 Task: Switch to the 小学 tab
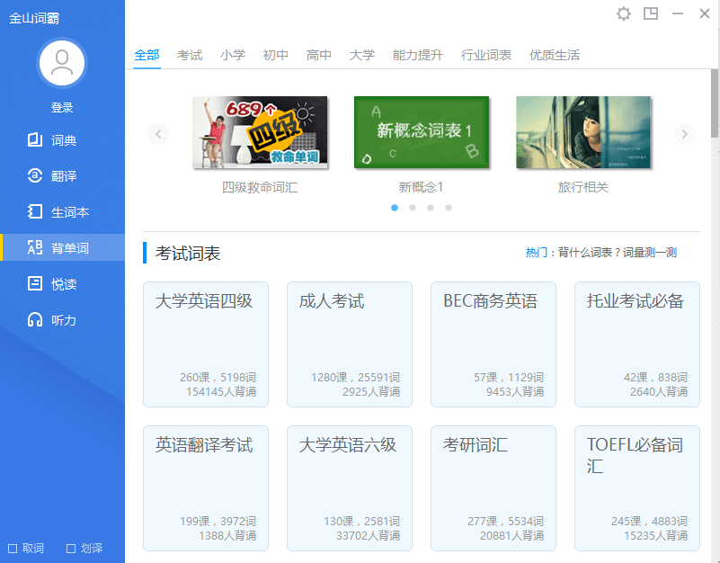233,55
